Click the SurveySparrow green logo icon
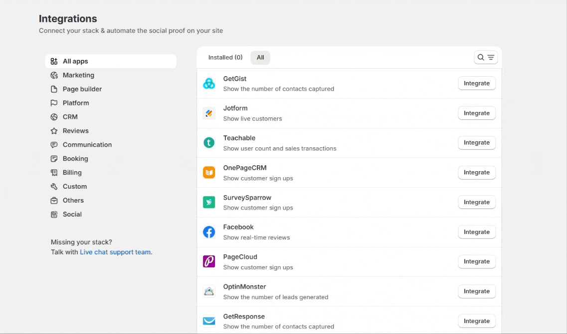This screenshot has width=567, height=334. point(209,203)
